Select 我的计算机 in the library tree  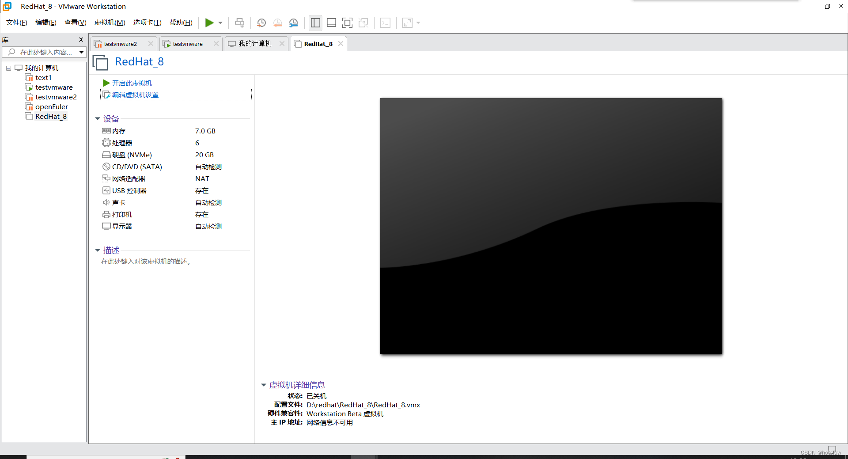pyautogui.click(x=42, y=68)
